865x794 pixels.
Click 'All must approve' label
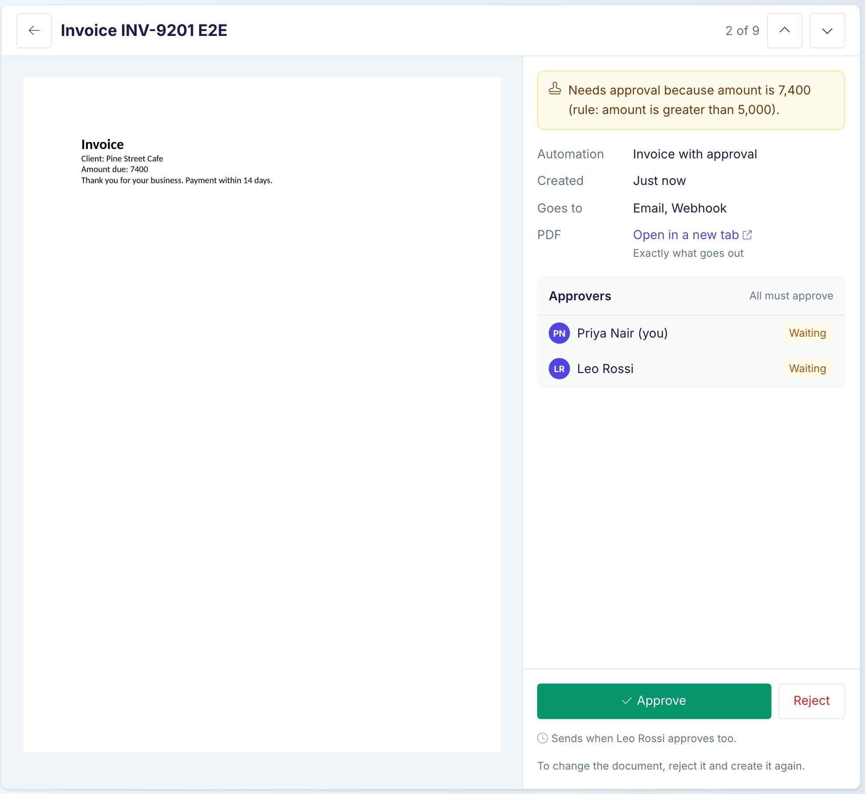pos(791,296)
